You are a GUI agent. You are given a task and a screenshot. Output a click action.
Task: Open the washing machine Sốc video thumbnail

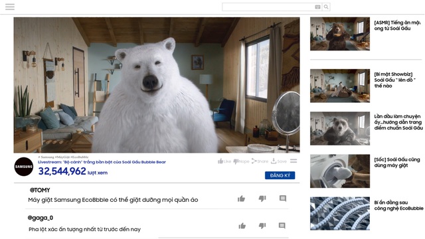point(340,171)
